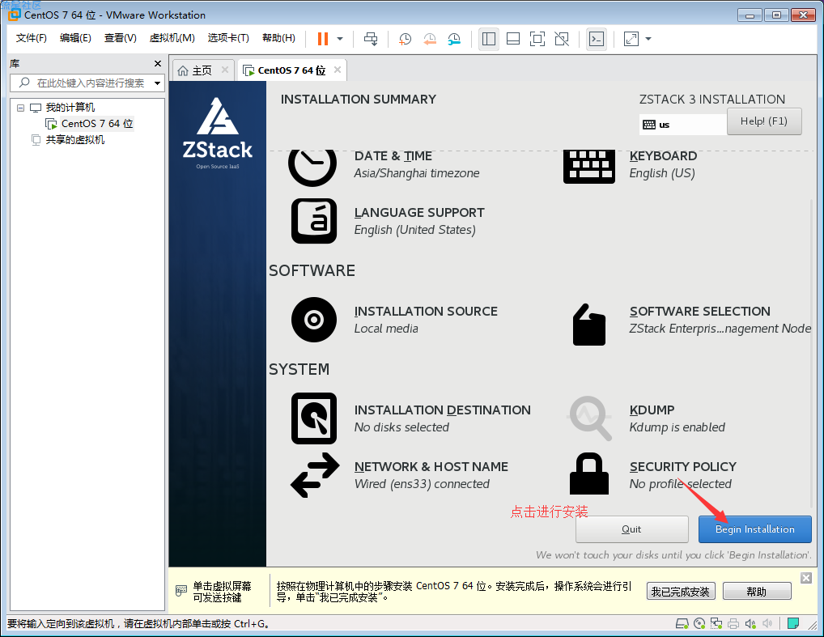The width and height of the screenshot is (824, 637).
Task: Open the Network & Host Name arrows icon
Action: click(315, 475)
